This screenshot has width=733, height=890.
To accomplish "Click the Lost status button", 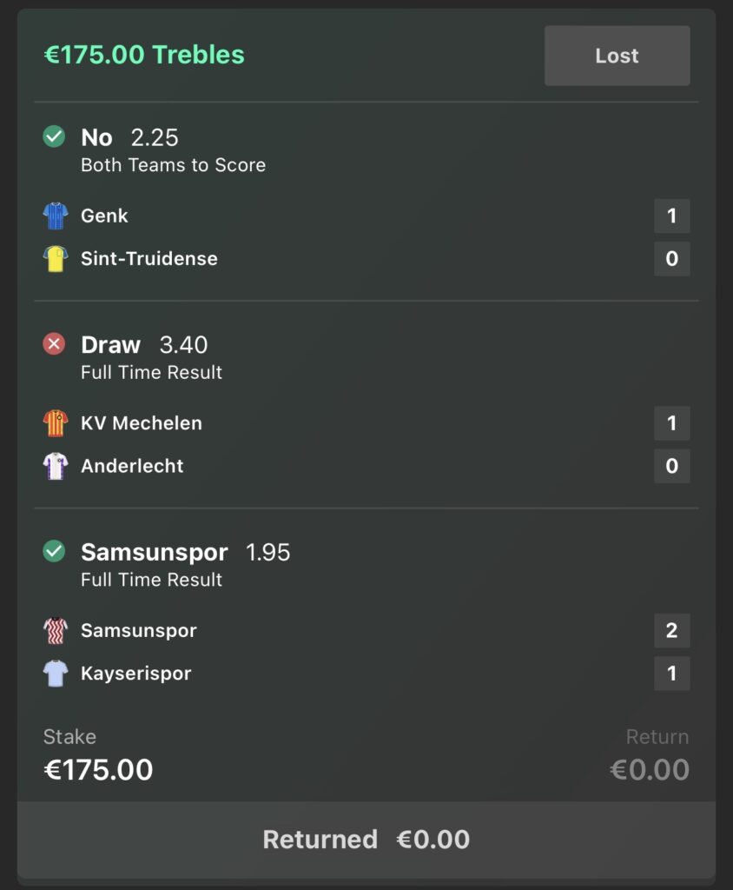I will [x=617, y=55].
